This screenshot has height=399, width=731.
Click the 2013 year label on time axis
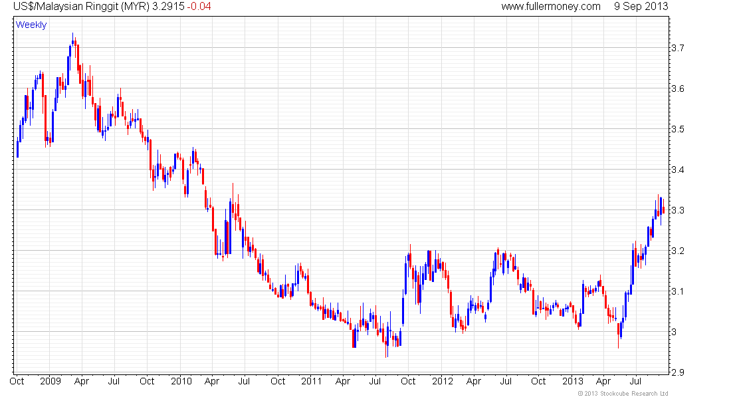coord(572,381)
